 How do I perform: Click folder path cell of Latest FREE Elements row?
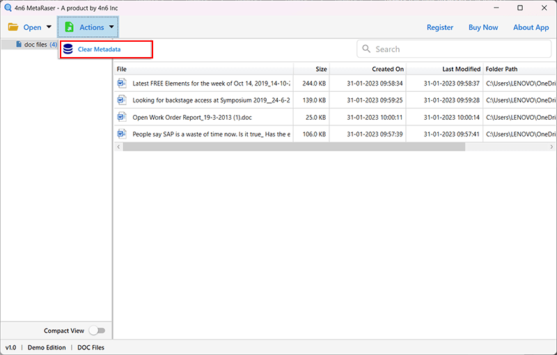[x=520, y=84]
